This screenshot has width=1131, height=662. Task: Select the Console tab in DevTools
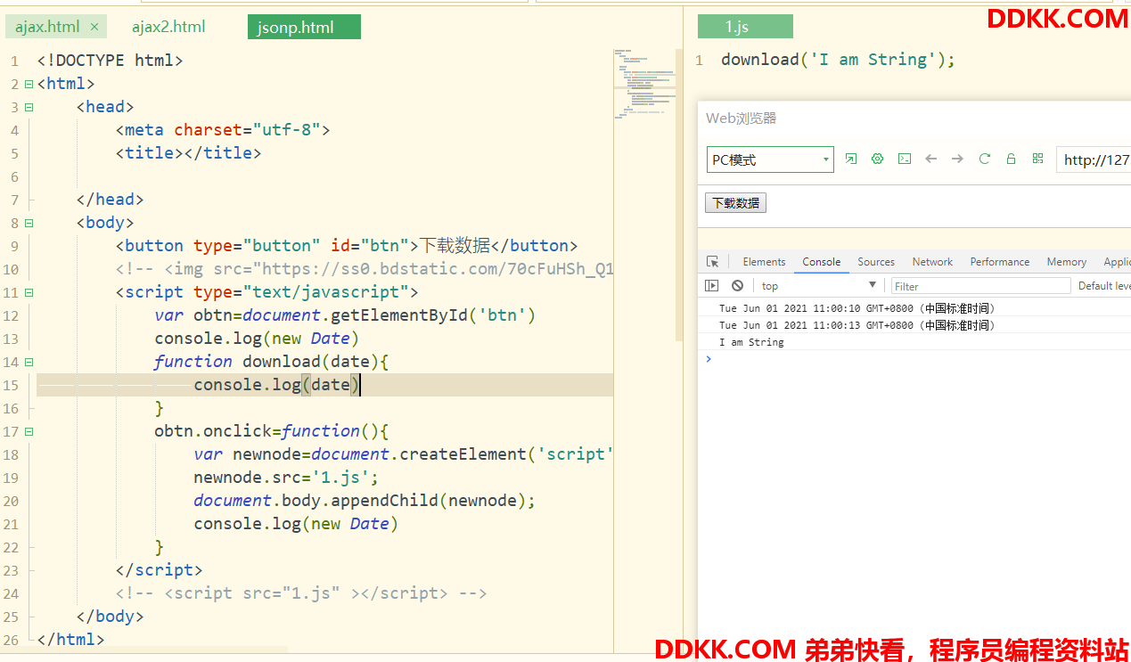[x=821, y=262]
